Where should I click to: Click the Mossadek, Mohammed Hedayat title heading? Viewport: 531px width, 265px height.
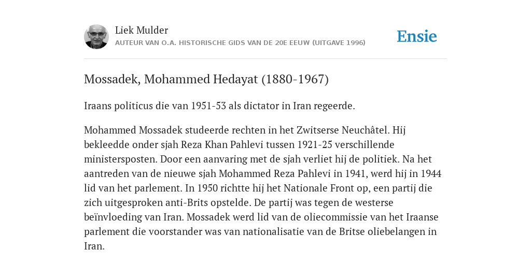point(206,79)
